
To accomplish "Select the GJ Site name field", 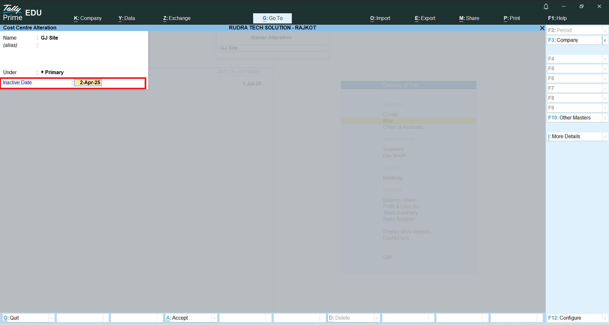I will 49,38.
